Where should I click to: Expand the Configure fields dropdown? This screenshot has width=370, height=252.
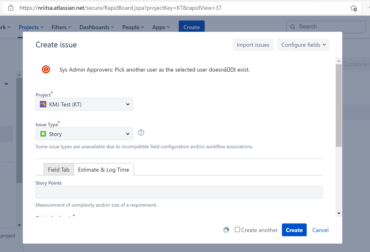303,45
